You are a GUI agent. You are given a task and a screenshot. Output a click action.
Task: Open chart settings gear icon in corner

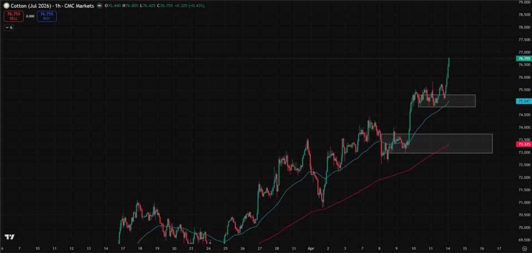(524, 249)
